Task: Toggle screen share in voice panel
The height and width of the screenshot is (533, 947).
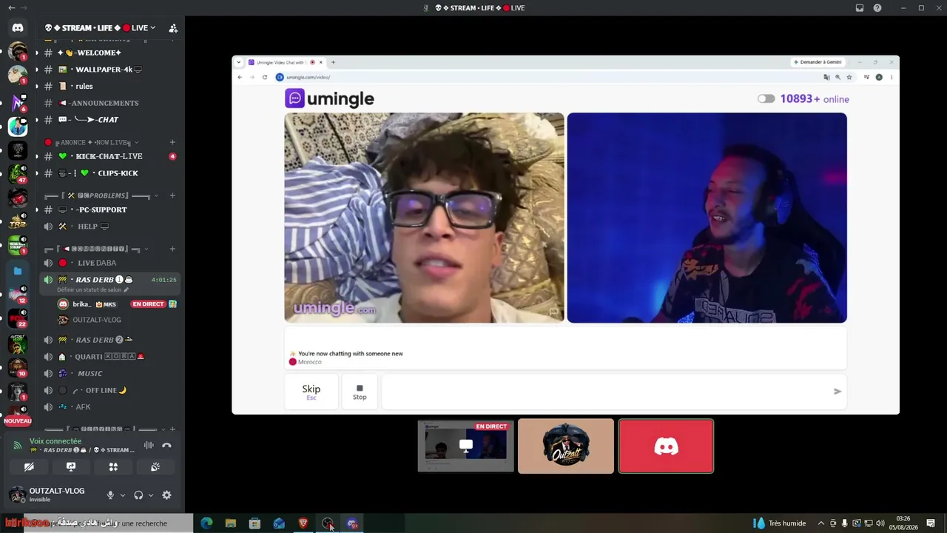Action: pyautogui.click(x=71, y=467)
